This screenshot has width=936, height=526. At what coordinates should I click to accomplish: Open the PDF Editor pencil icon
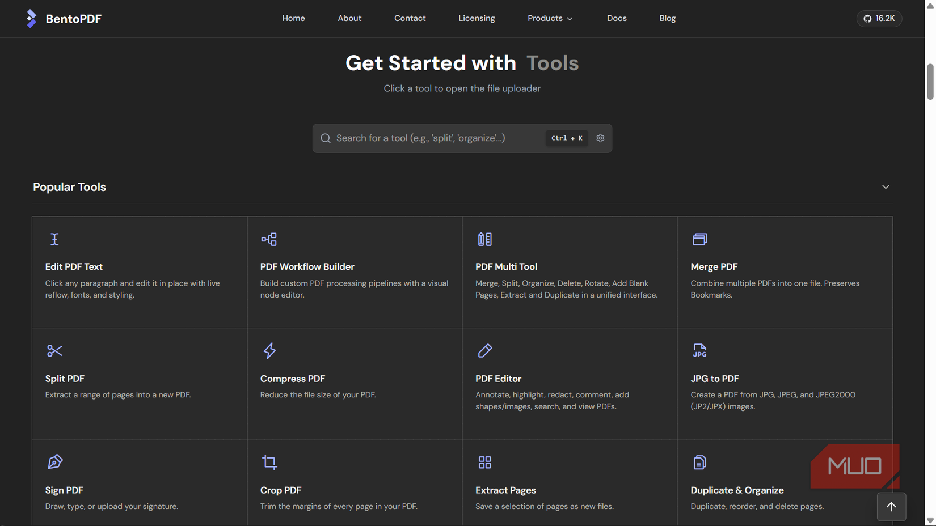tap(484, 351)
